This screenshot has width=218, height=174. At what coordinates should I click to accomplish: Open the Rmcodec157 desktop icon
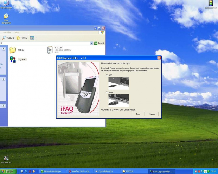click(6, 159)
